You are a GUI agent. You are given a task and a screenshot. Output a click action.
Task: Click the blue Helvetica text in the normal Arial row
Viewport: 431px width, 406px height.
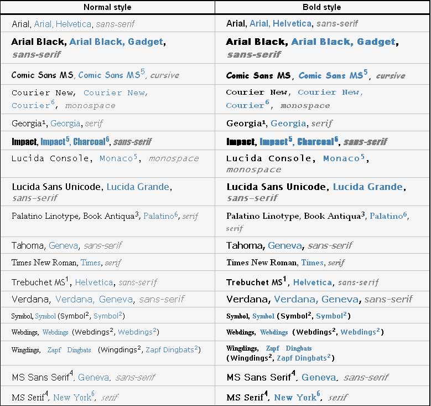(74, 24)
